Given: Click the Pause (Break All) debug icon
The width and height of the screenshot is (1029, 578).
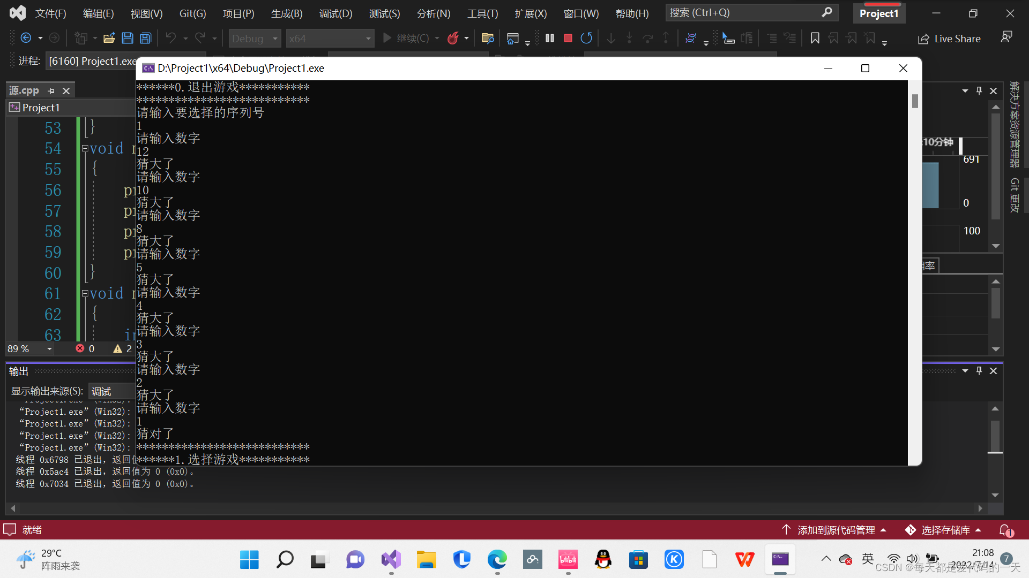Looking at the screenshot, I should click(550, 38).
